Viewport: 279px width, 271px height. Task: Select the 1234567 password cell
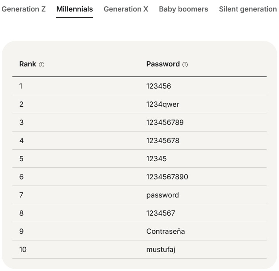click(x=161, y=213)
